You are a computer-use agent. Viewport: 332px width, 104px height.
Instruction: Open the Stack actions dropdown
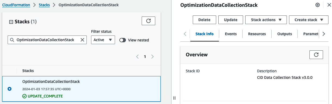coord(266,20)
